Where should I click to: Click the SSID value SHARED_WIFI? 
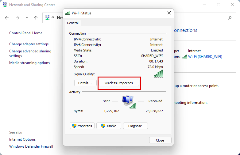(x=152, y=56)
